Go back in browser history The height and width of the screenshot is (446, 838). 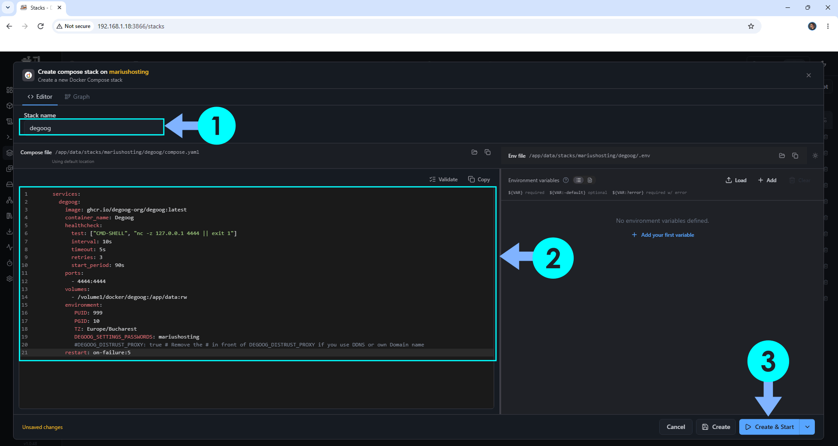pos(9,26)
